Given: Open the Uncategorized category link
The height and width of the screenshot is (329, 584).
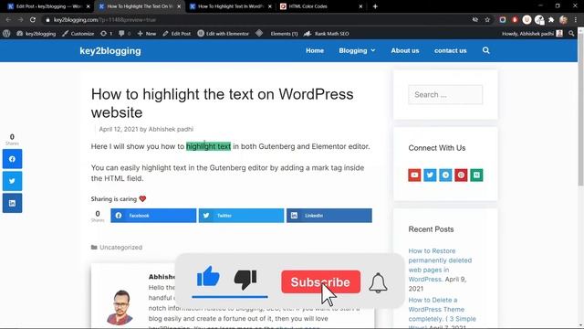Looking at the screenshot, I should click(120, 247).
